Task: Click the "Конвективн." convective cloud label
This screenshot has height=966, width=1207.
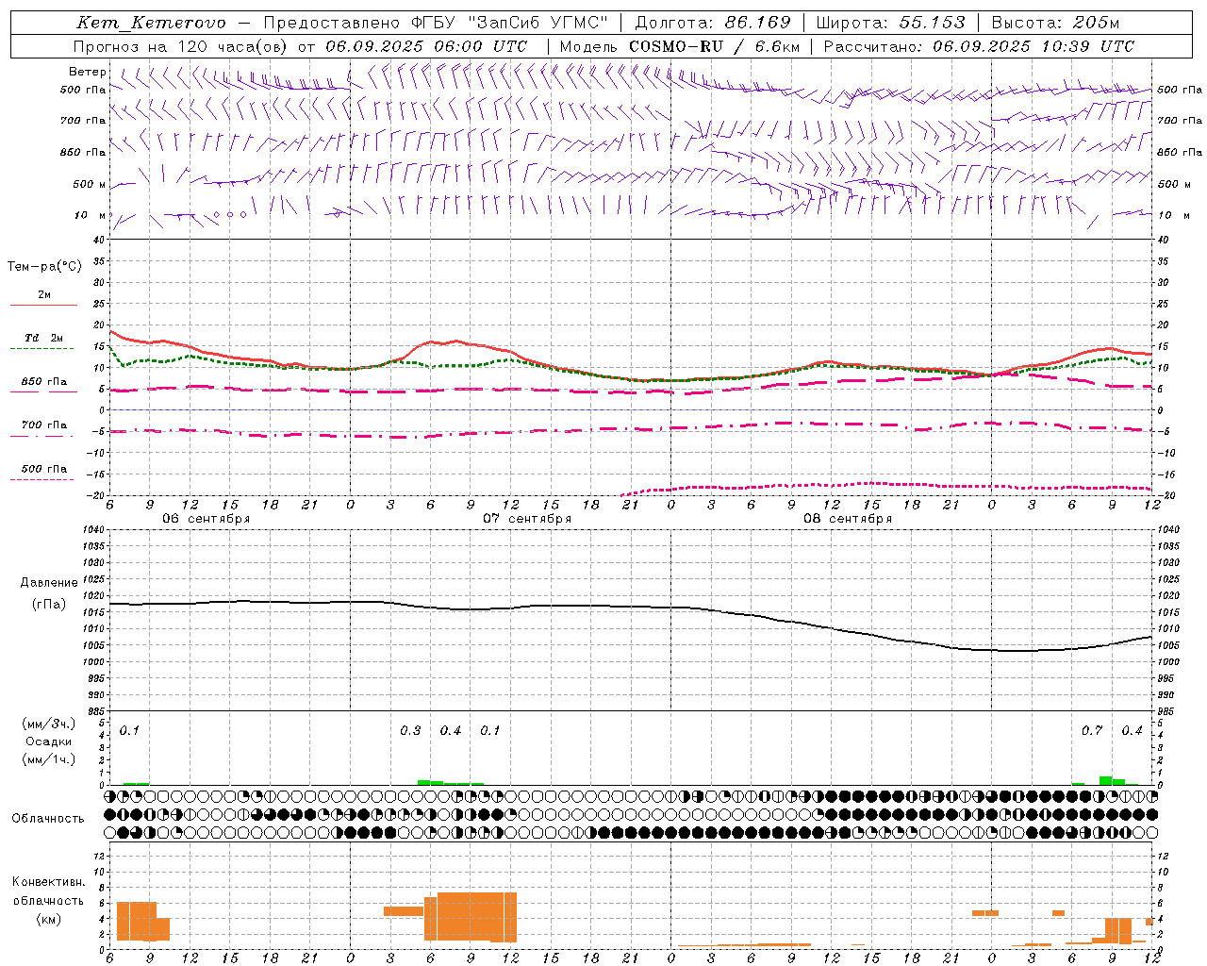Action: click(x=48, y=882)
